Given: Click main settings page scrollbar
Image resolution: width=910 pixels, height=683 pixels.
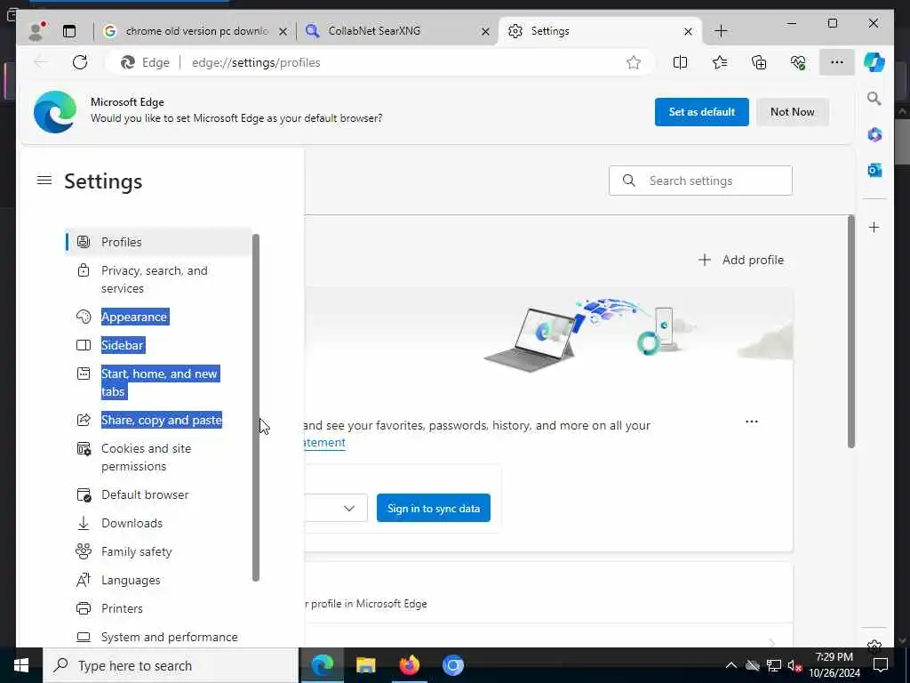Looking at the screenshot, I should 850,331.
